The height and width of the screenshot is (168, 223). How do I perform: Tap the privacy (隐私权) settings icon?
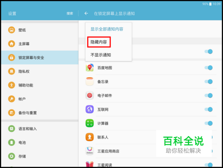point(12,71)
